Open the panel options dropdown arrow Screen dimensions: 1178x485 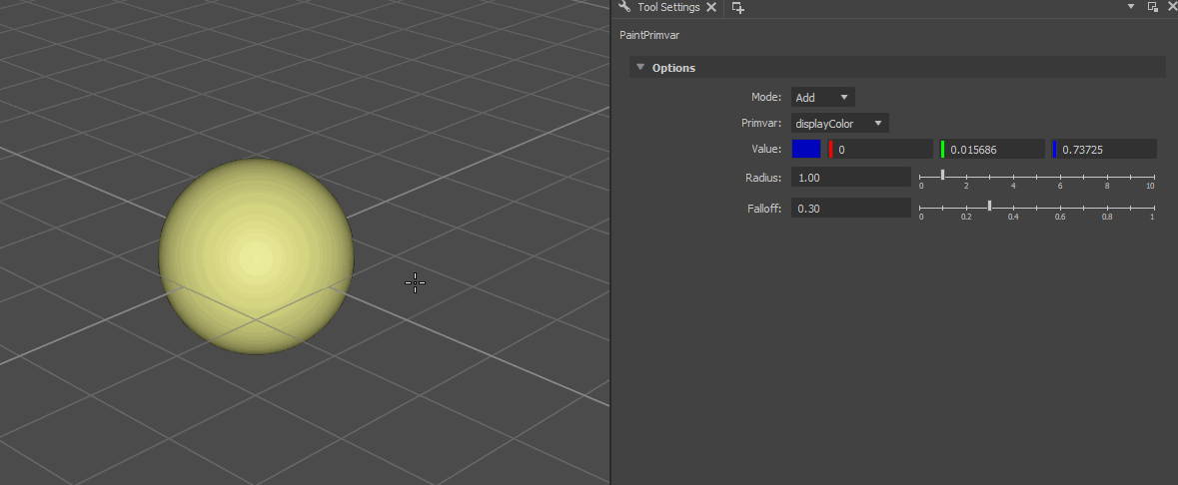1131,7
